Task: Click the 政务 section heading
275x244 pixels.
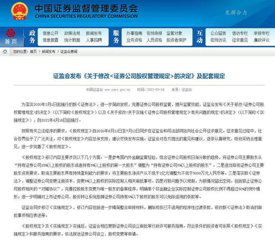Action: pyautogui.click(x=32, y=37)
